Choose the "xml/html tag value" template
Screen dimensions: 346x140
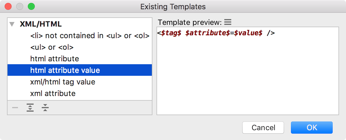pyautogui.click(x=63, y=82)
